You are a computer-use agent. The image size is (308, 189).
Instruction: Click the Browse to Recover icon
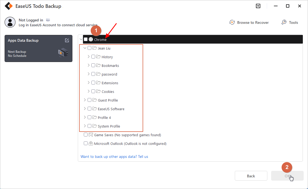(x=232, y=22)
